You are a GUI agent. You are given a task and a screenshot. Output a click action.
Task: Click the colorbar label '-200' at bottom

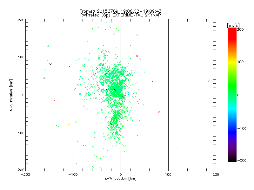(242, 160)
